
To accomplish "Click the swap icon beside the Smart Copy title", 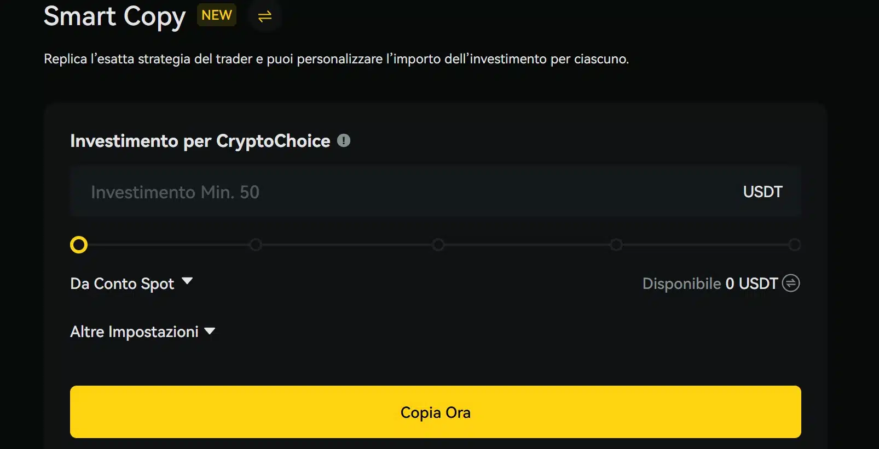I will (x=265, y=16).
